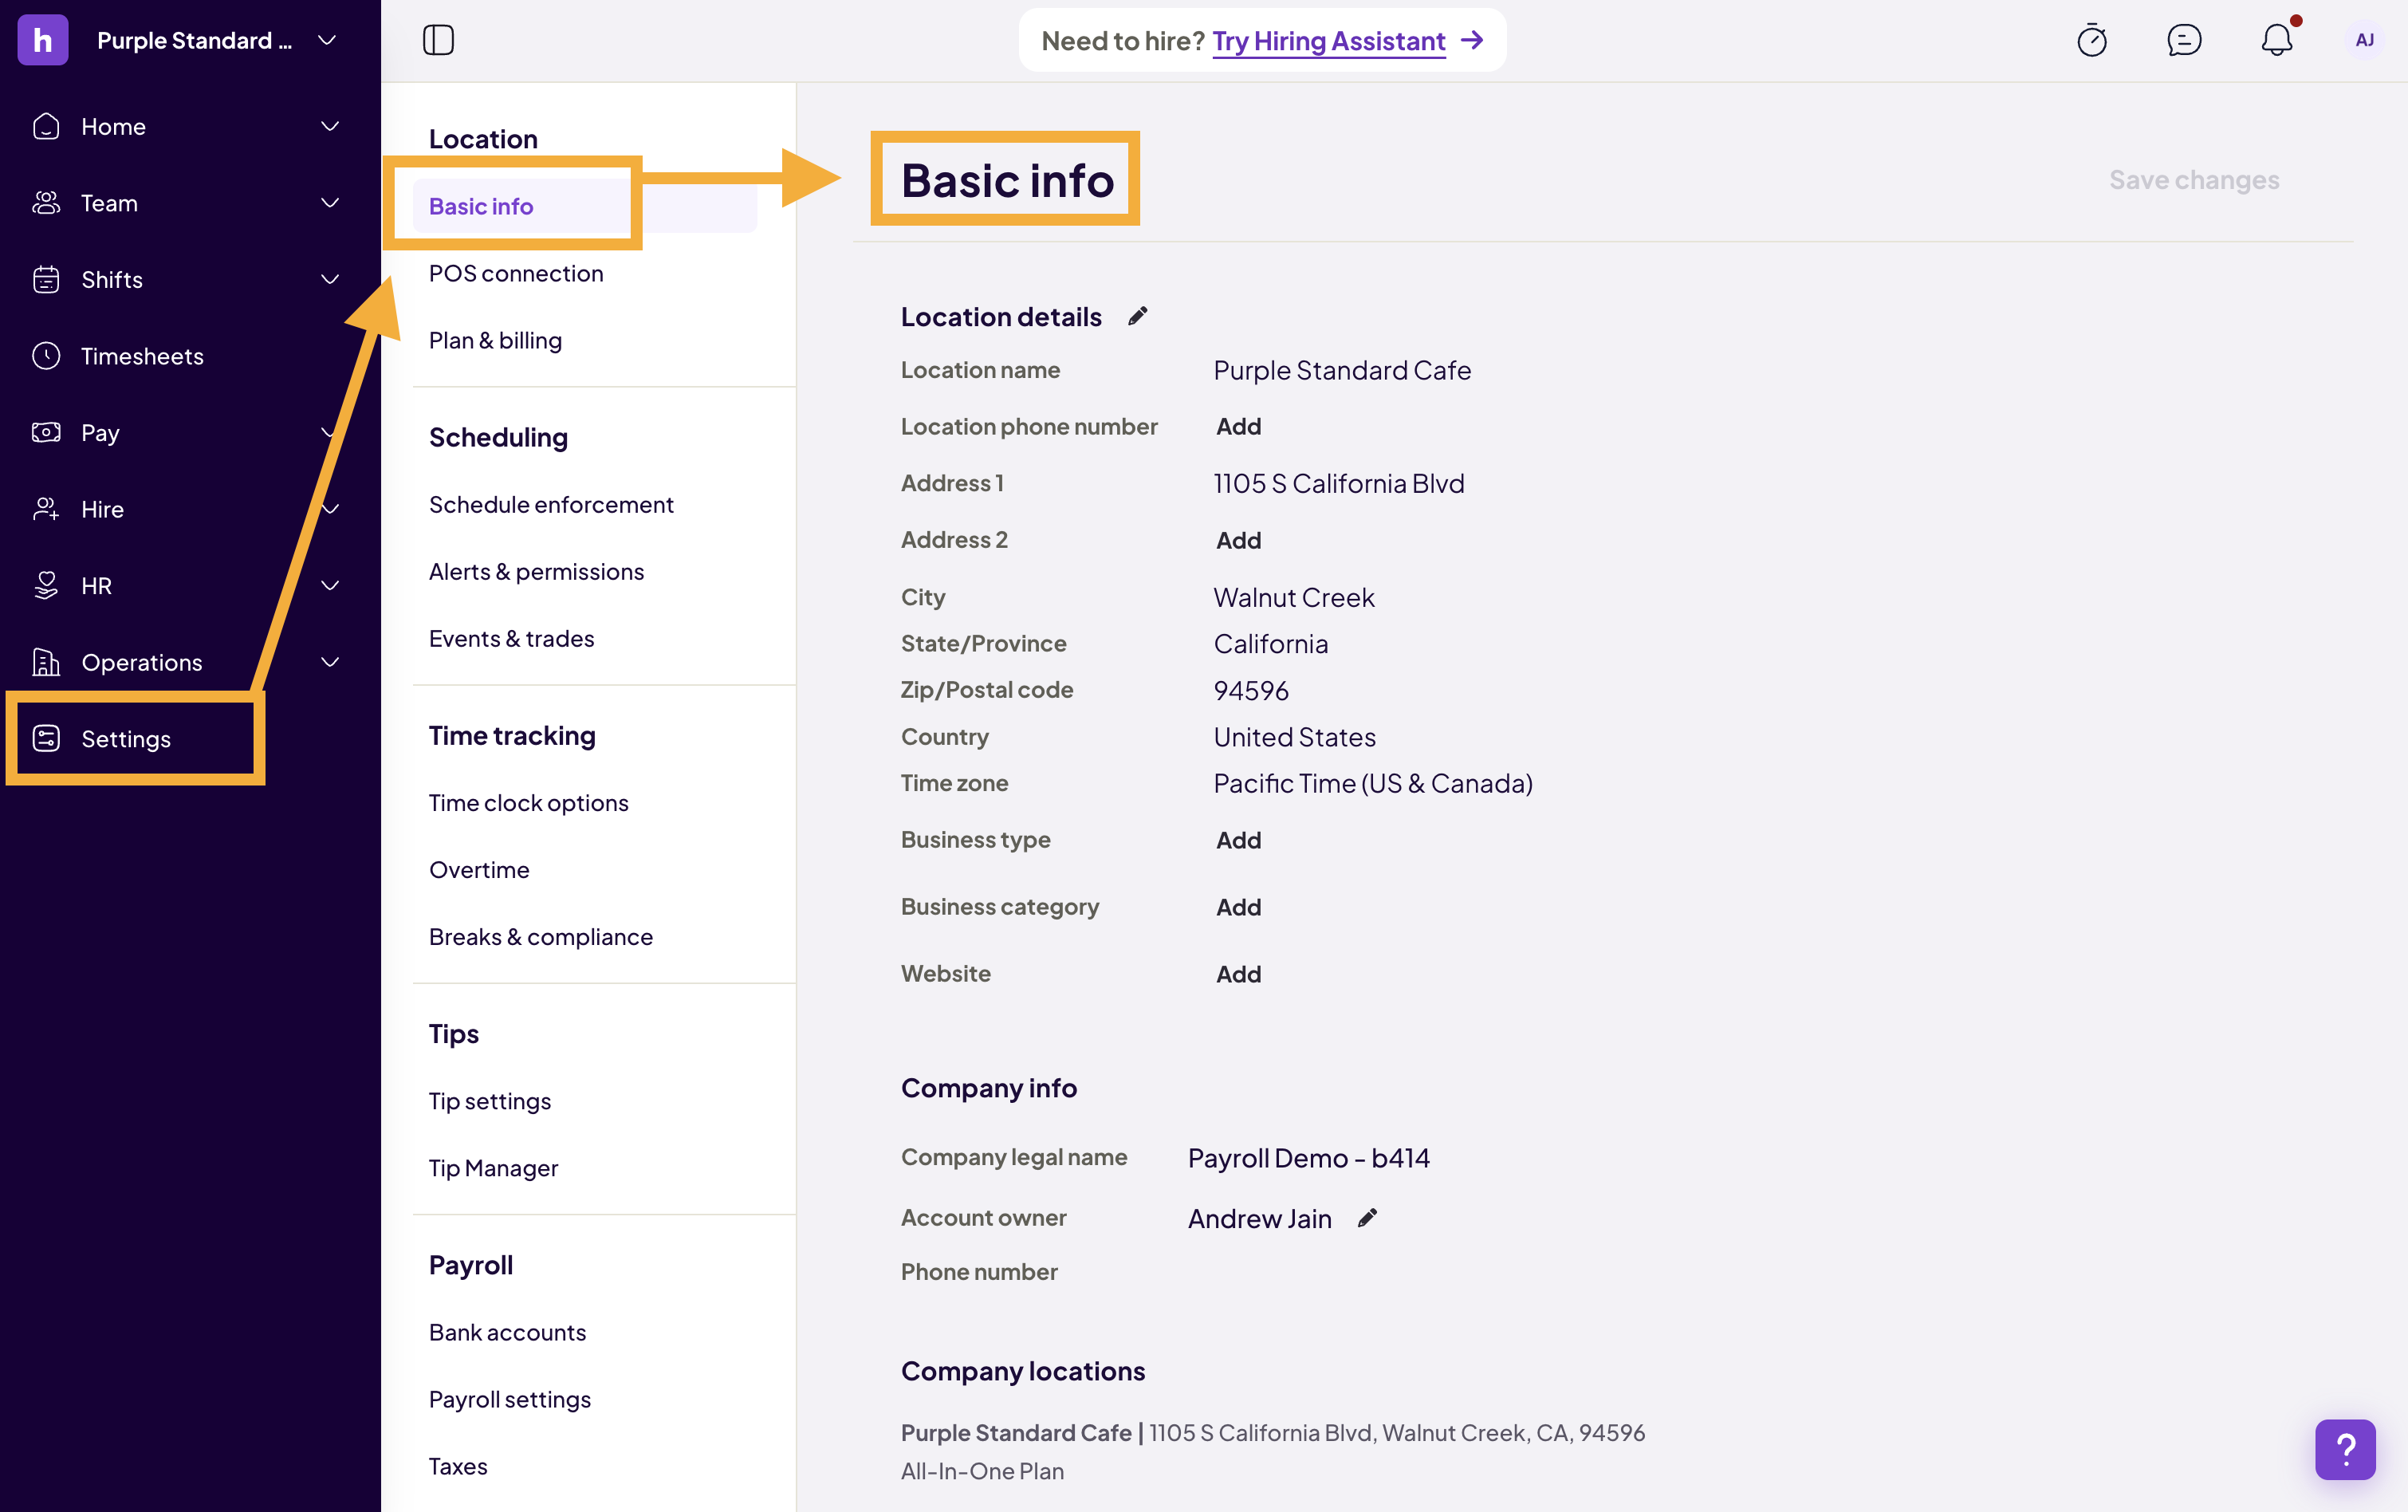Add a Business category
Image resolution: width=2408 pixels, height=1512 pixels.
(x=1237, y=906)
